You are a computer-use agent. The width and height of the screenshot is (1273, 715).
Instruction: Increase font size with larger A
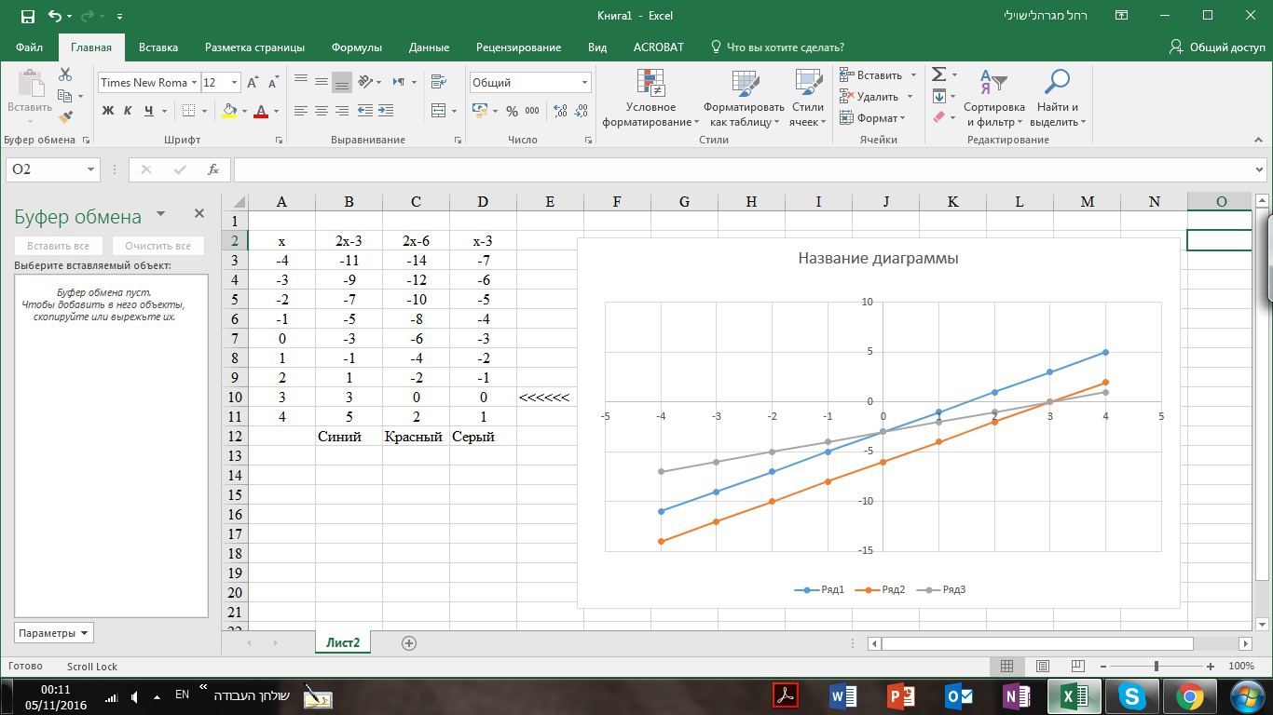(x=253, y=82)
